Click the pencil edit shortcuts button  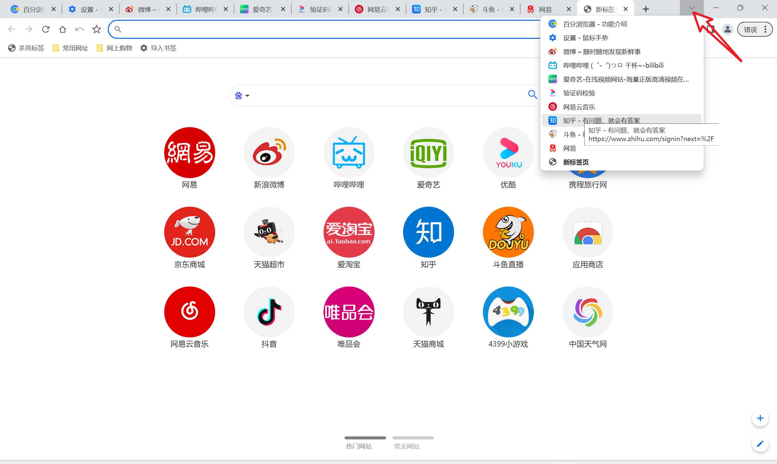pos(760,443)
